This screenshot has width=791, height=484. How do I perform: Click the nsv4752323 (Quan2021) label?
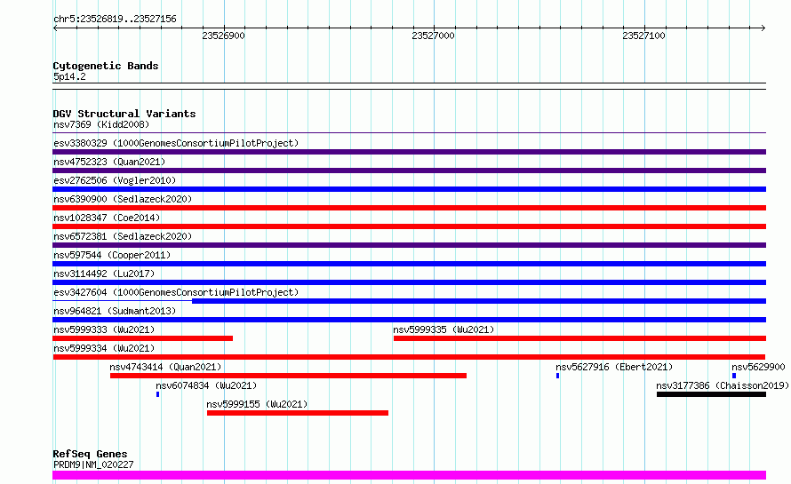click(109, 162)
